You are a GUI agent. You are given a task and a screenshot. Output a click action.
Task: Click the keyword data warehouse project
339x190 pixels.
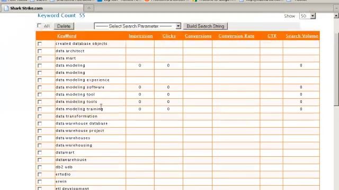click(80, 131)
